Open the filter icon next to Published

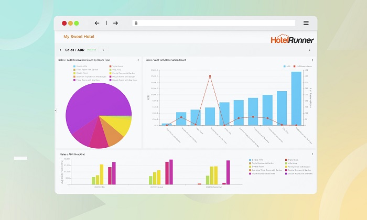pyautogui.click(x=103, y=50)
